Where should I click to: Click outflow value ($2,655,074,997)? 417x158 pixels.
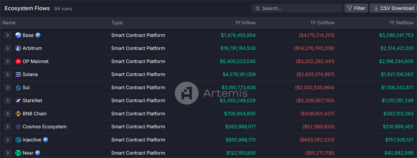coord(316,74)
